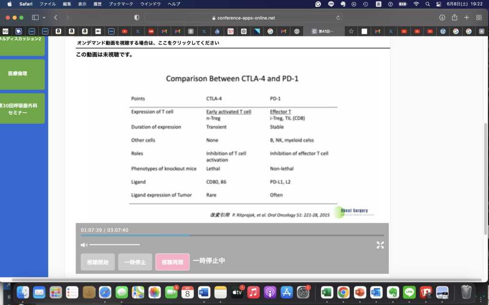
Task: Click the privacy shield icon by address bar
Action: pos(137,18)
